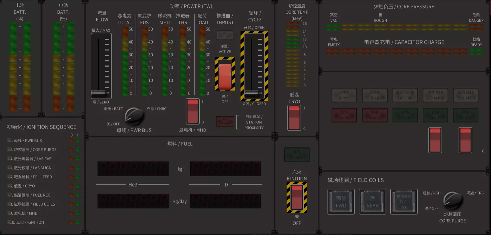
Task: Click the green capacitor READY light
Action: [x=477, y=52]
